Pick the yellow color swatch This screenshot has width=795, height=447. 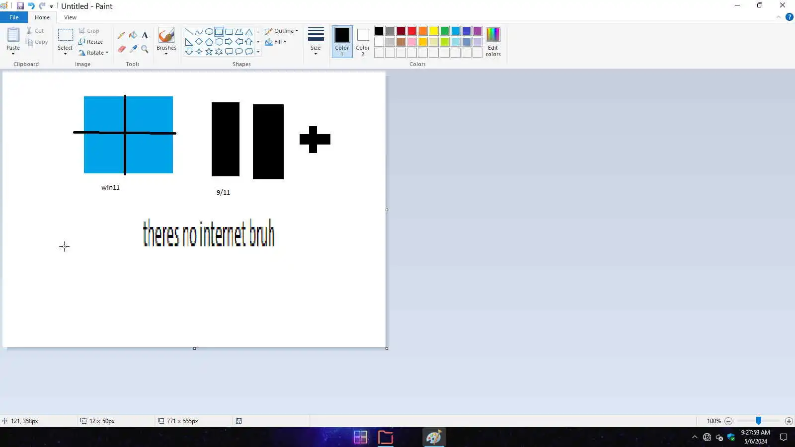tap(434, 31)
